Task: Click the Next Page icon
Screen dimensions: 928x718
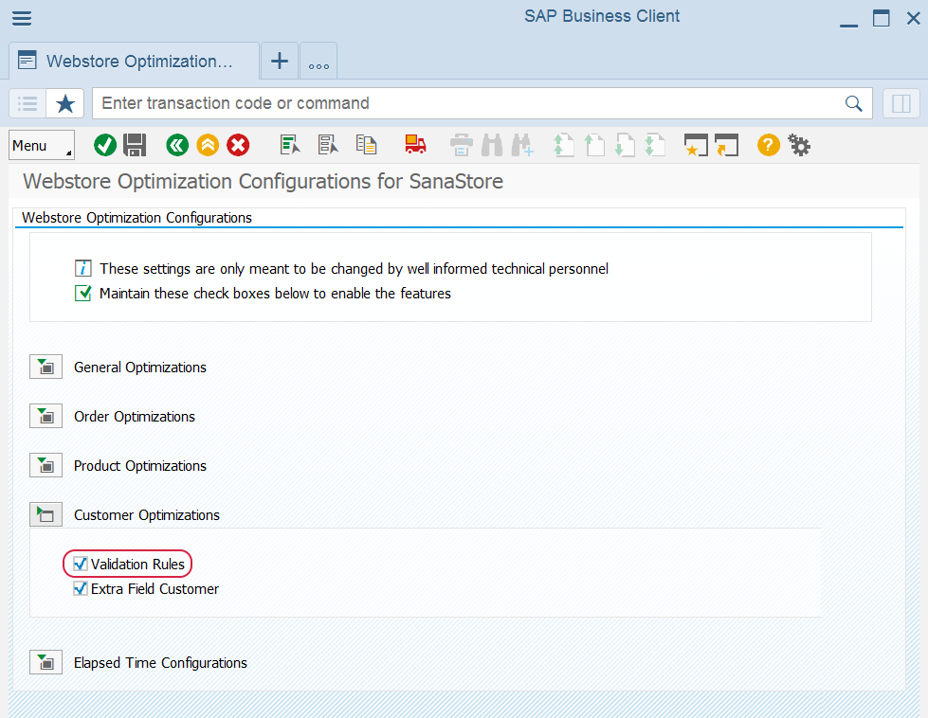Action: [x=625, y=145]
